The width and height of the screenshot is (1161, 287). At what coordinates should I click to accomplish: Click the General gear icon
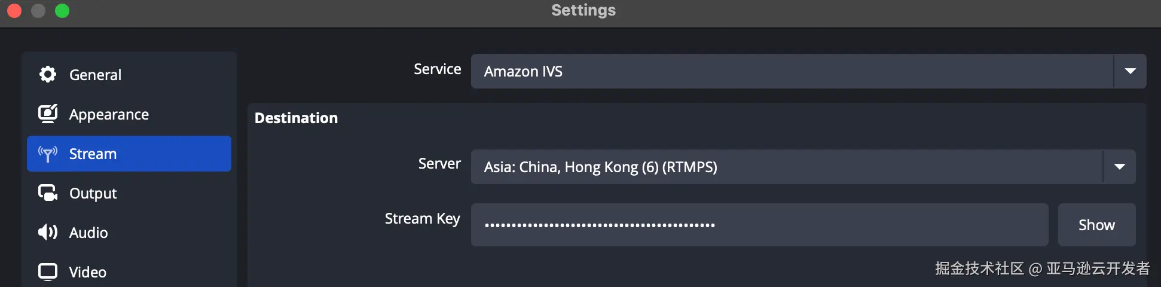point(48,74)
